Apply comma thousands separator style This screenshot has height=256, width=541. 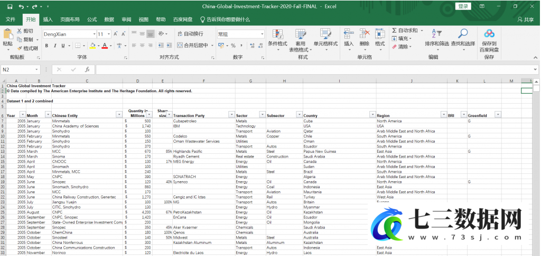point(241,45)
